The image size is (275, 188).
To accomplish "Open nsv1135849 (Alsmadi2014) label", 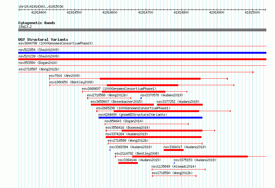I will click(x=174, y=166).
